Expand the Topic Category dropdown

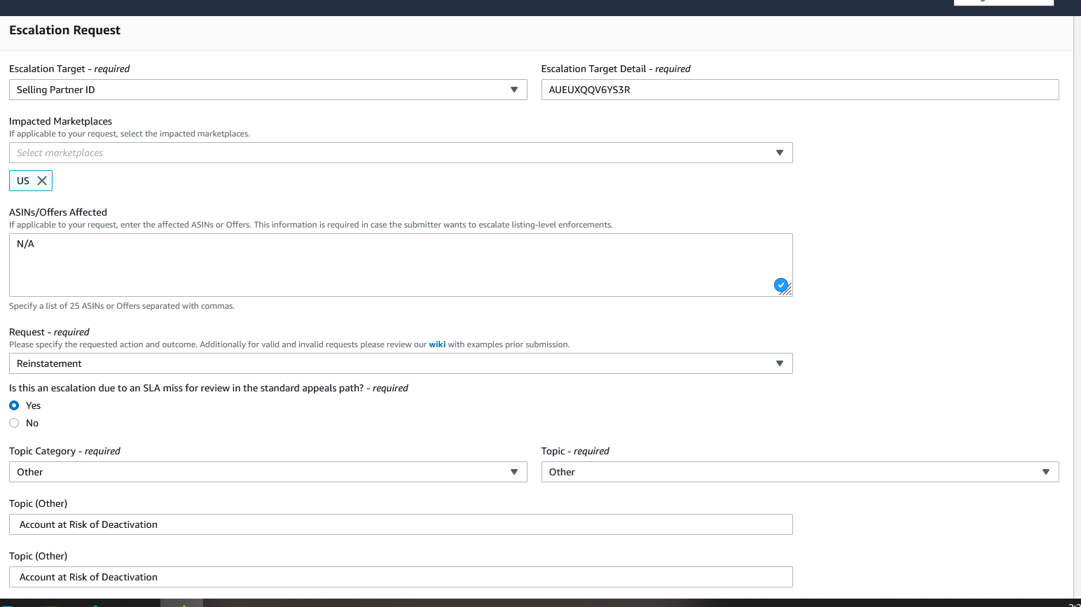[268, 472]
